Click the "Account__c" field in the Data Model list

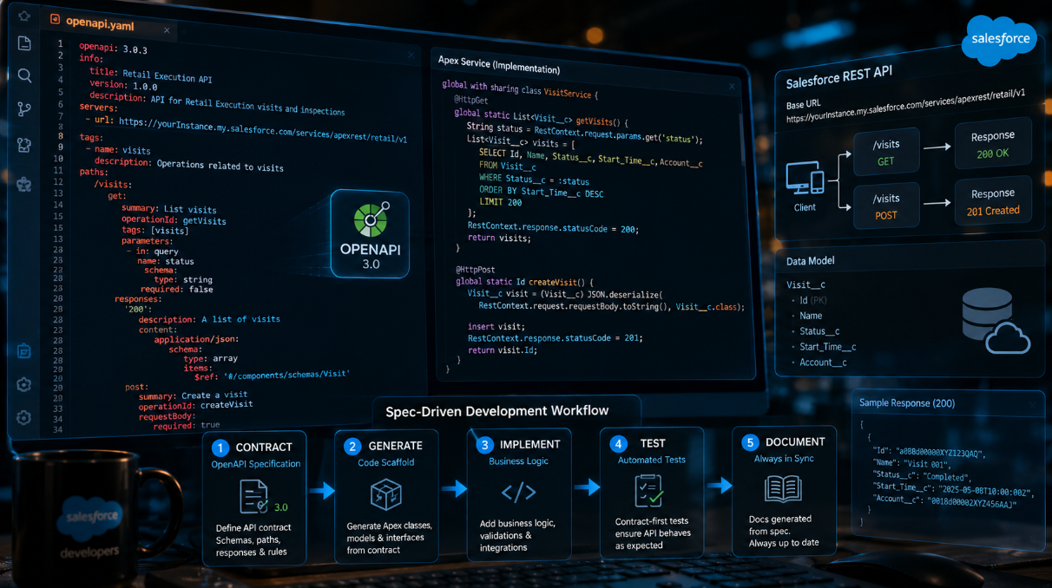pyautogui.click(x=823, y=363)
